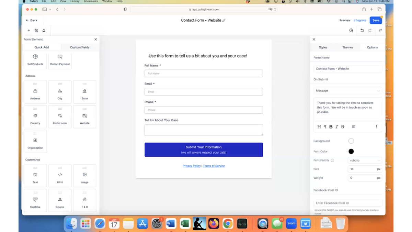Add a City field to the form
Viewport: 412px width, 232px height.
(60, 92)
